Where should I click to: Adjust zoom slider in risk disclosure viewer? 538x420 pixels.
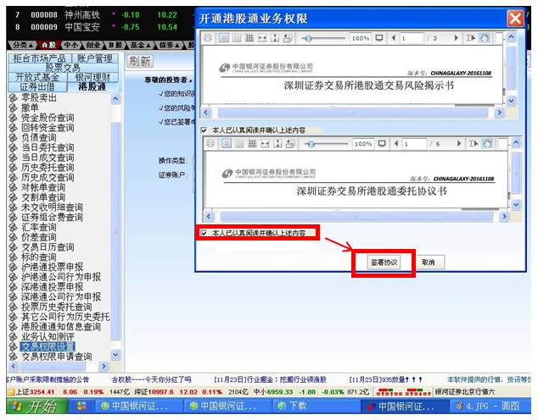click(308, 38)
